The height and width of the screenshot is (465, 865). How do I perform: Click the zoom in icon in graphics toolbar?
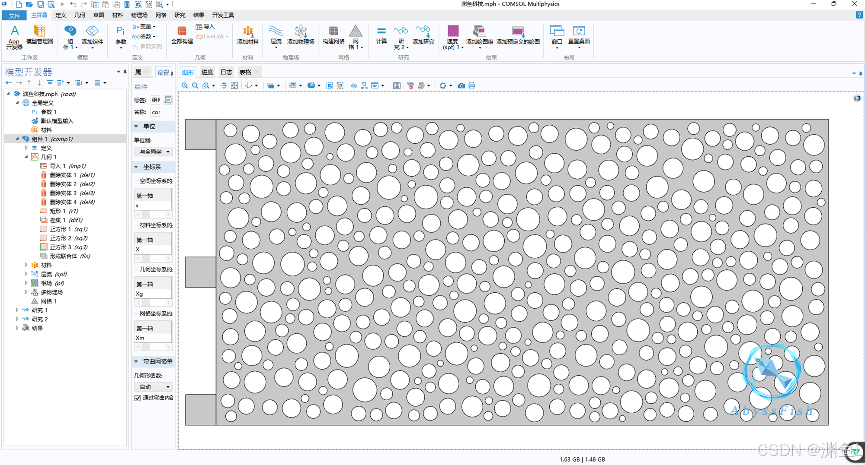point(185,85)
